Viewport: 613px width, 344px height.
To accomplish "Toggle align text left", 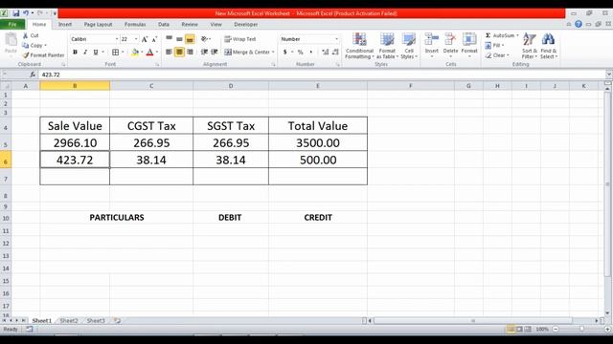I will click(169, 52).
